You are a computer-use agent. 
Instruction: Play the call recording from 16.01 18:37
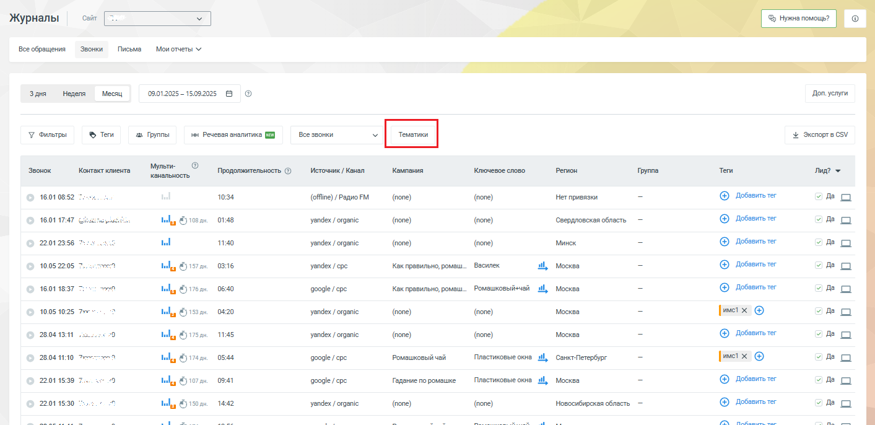(x=30, y=289)
